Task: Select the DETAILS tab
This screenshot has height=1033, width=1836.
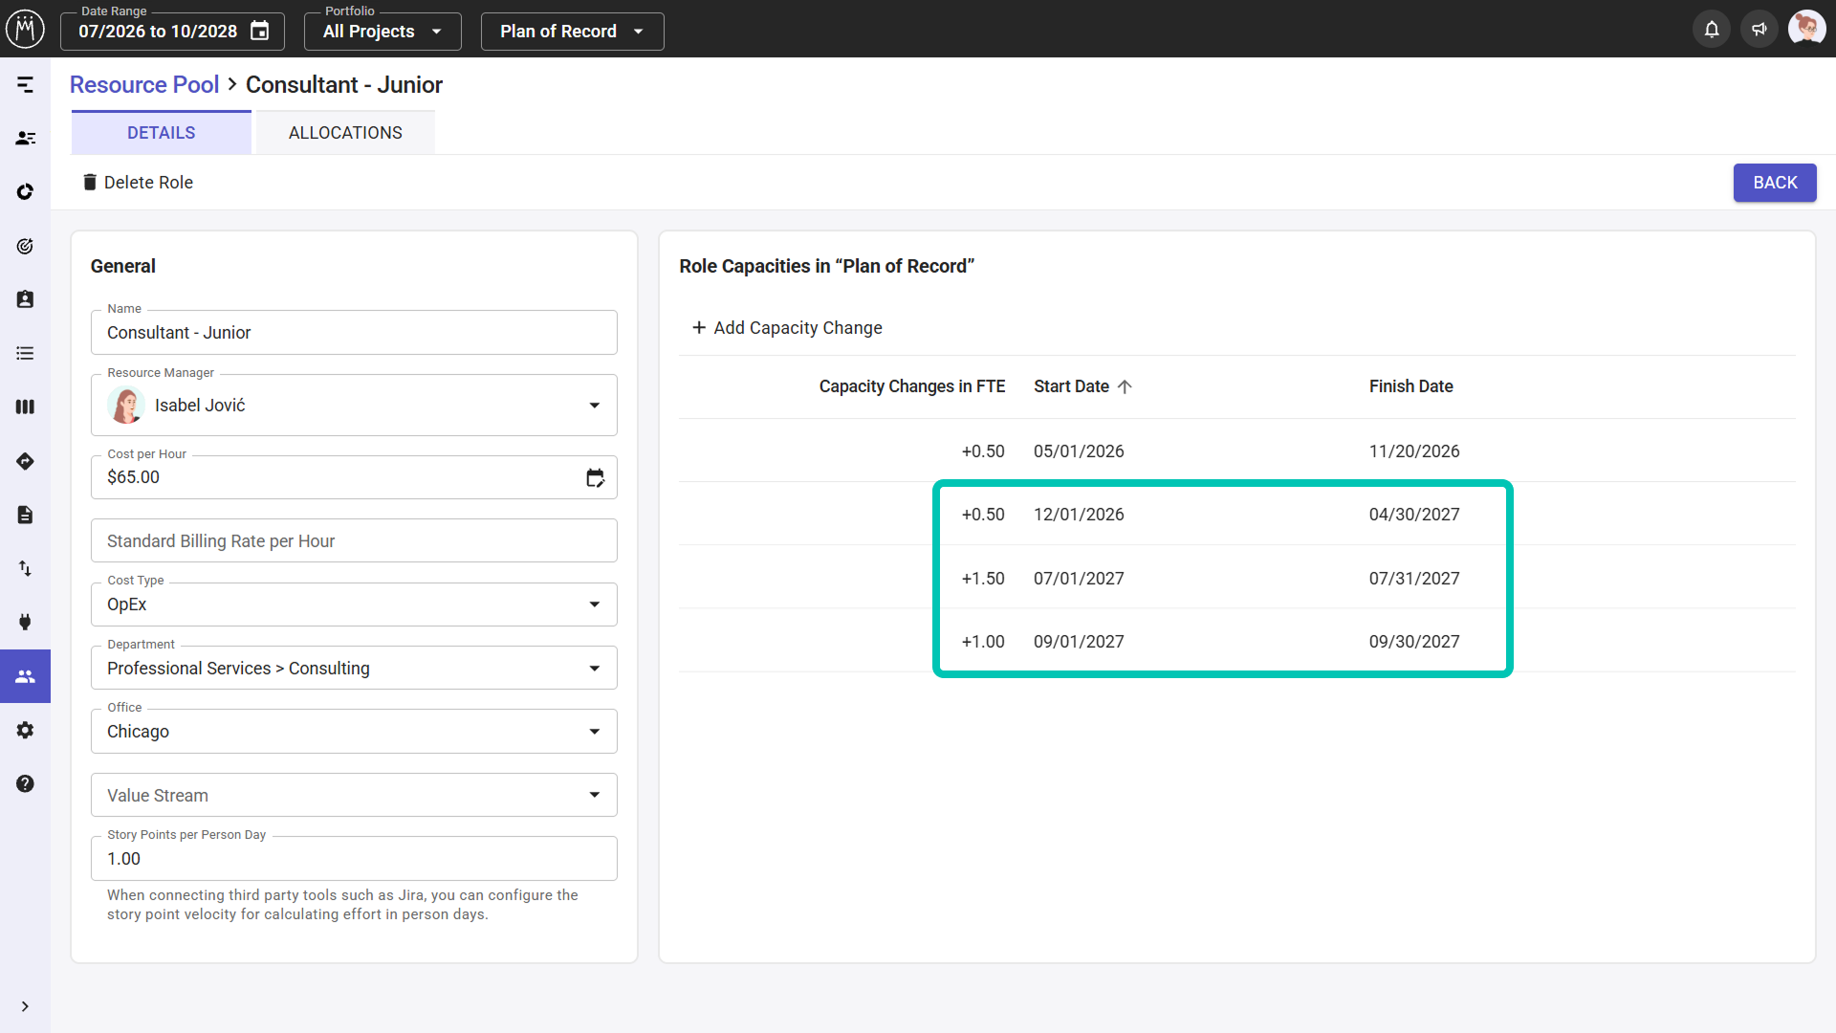Action: [162, 133]
